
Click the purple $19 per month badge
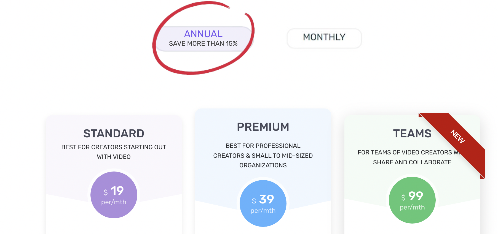click(114, 195)
